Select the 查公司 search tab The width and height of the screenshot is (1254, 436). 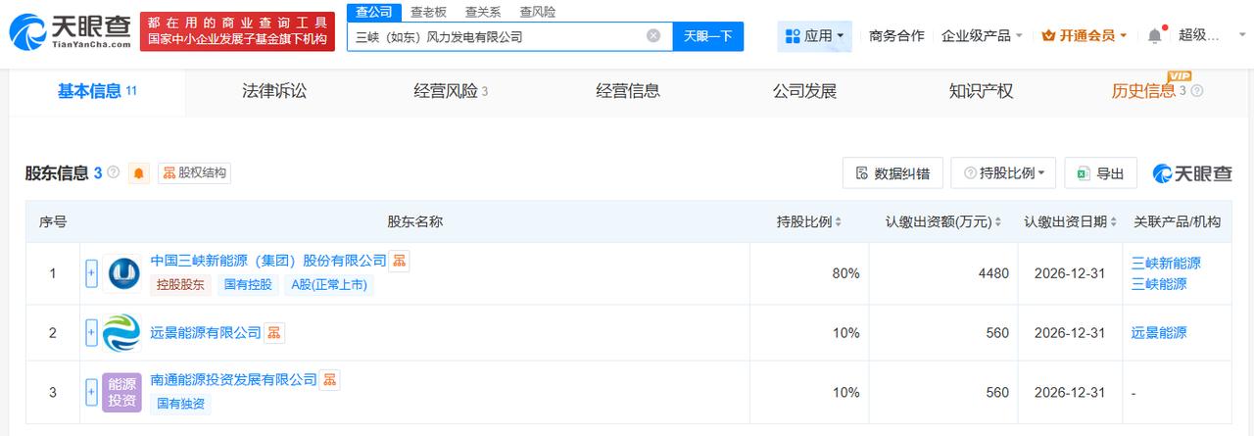click(x=374, y=12)
